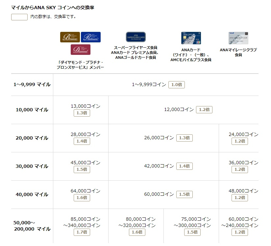
Task: Select row label 10,000 マイル
Action: 32,110
